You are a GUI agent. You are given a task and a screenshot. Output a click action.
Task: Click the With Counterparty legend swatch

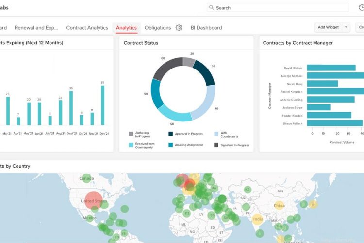point(216,134)
